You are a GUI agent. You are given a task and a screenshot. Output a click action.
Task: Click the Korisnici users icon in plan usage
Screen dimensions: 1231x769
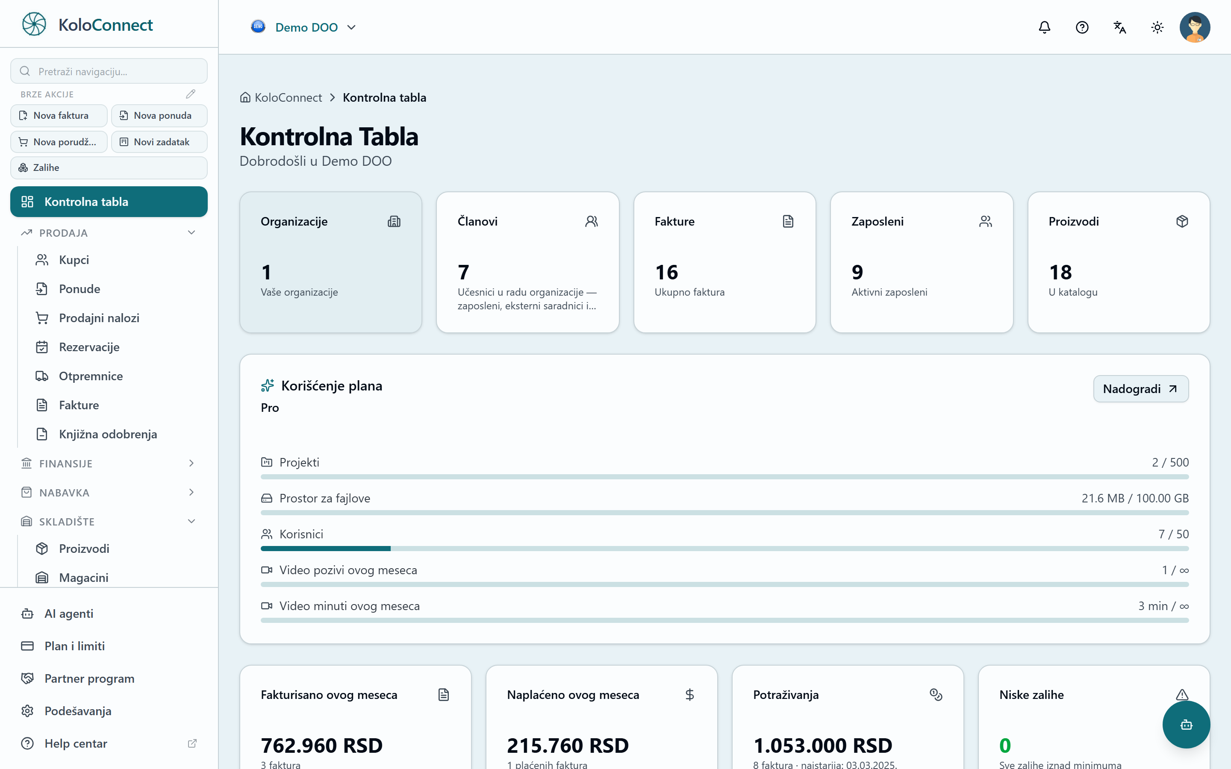click(267, 534)
